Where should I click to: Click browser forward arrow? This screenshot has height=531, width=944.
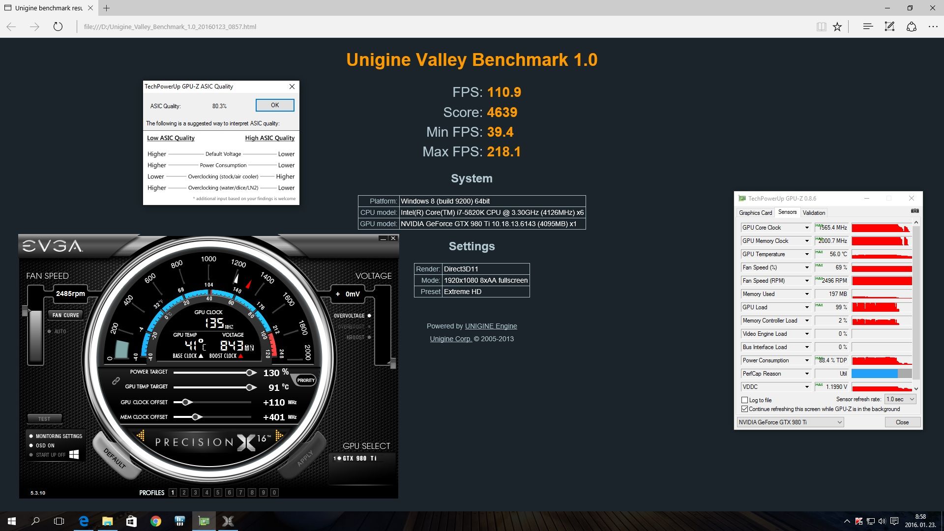click(x=34, y=27)
